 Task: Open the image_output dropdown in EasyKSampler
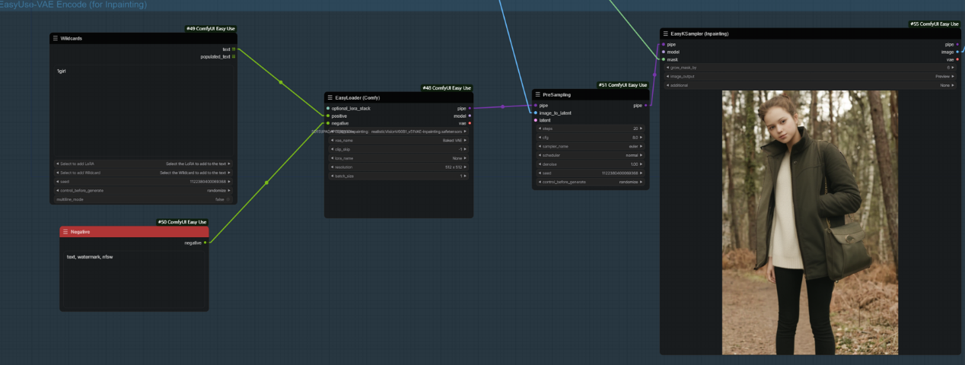(x=811, y=76)
